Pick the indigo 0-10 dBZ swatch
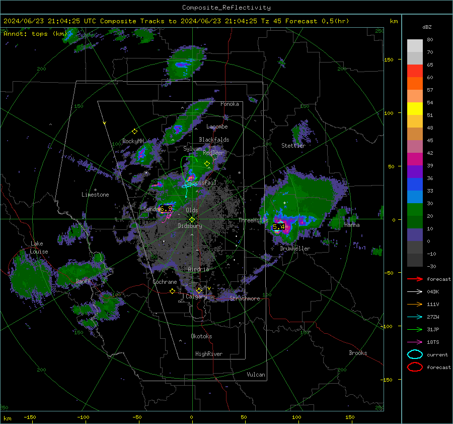 tap(415, 235)
